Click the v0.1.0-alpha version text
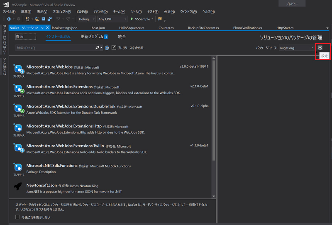Viewport: 332px width, 225px height. coord(200,106)
